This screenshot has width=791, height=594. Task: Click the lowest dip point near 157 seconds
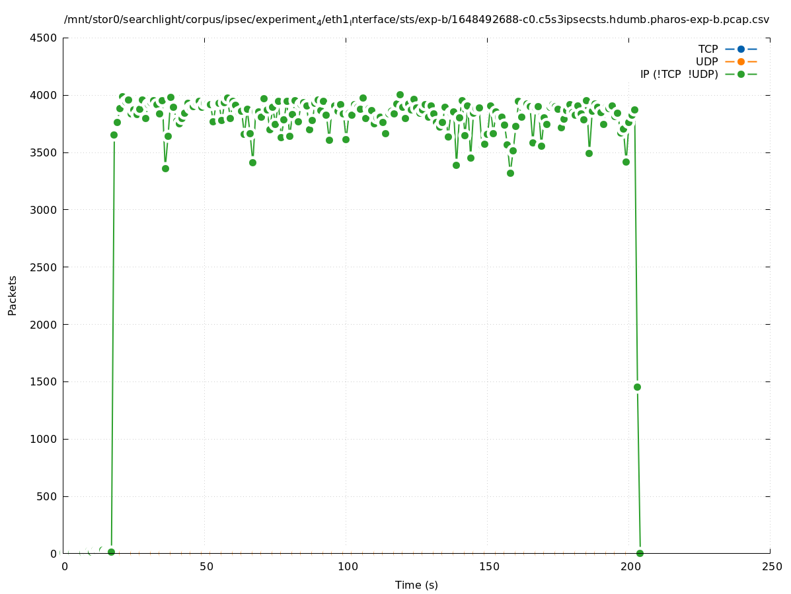click(x=510, y=173)
